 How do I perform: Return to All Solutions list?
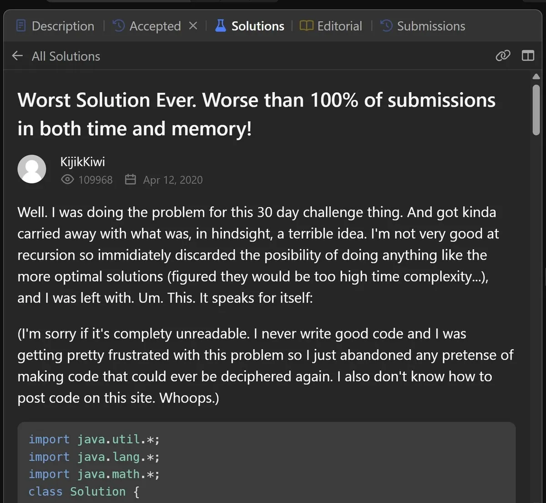click(x=66, y=56)
